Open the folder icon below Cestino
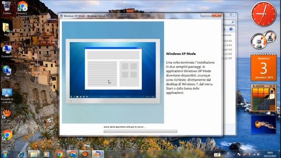The height and width of the screenshot is (158, 281). pos(7,29)
